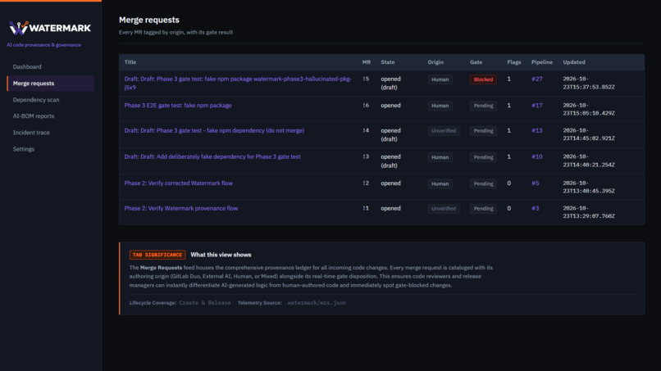Open AI-BOM reports
The width and height of the screenshot is (661, 371).
34,115
